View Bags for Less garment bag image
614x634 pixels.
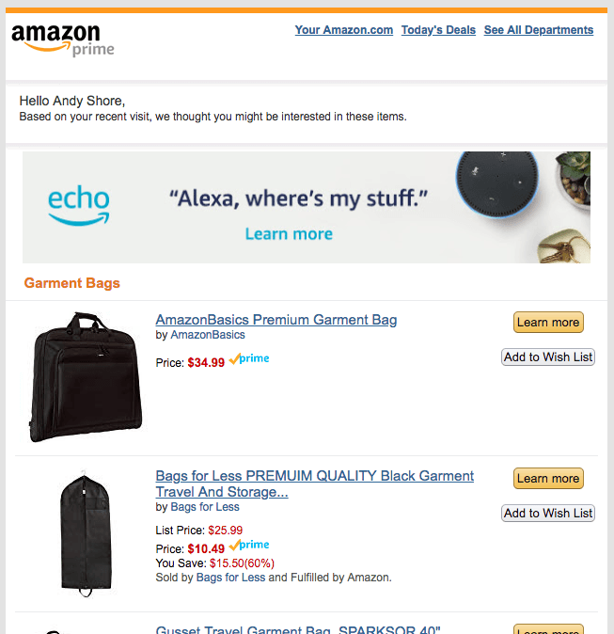tap(85, 533)
